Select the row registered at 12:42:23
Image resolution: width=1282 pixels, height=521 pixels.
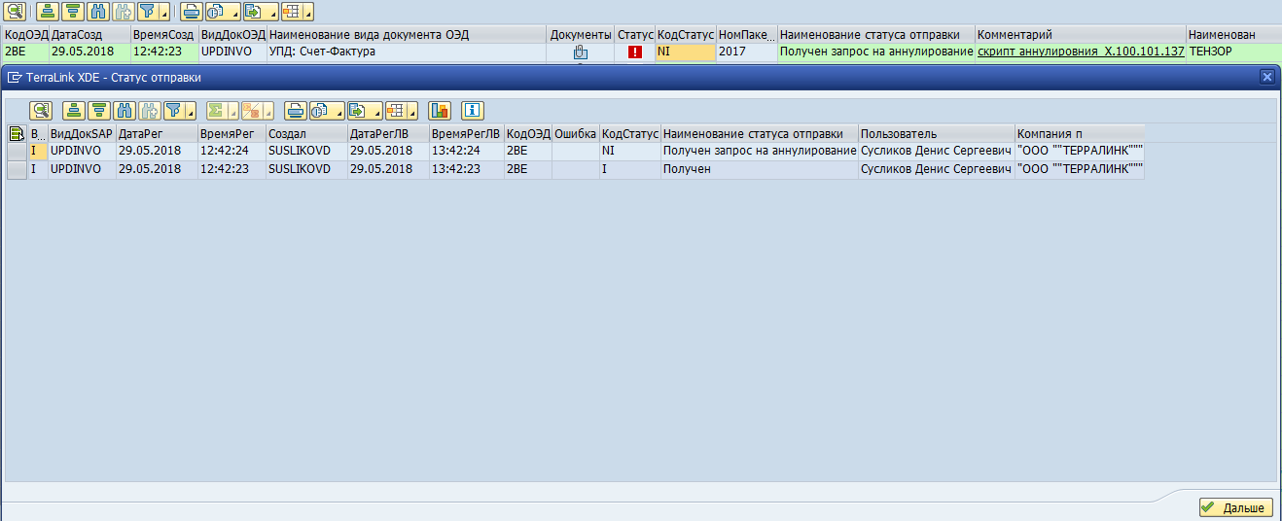(x=17, y=169)
